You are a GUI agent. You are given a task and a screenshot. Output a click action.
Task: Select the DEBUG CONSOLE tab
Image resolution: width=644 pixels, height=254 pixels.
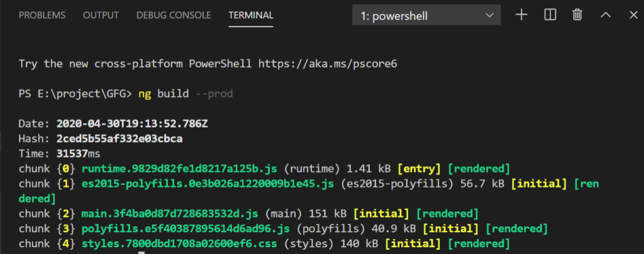pyautogui.click(x=174, y=15)
